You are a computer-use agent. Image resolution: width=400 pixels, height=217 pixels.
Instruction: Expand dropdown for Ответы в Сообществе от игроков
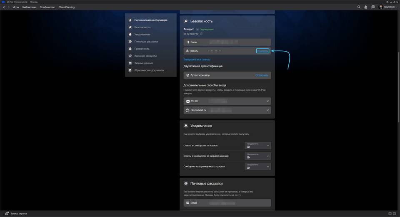[x=257, y=145]
